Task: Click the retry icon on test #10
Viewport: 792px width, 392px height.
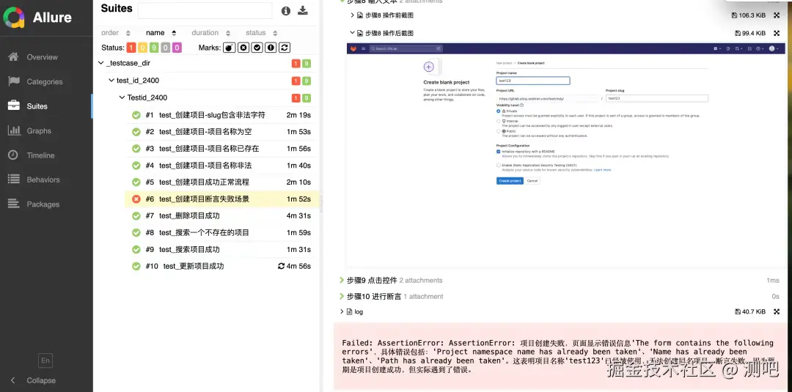Action: [282, 267]
